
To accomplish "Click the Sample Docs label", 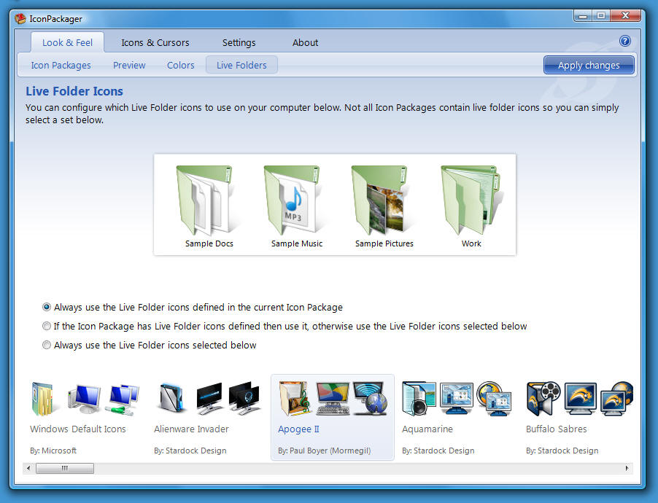I will [209, 243].
